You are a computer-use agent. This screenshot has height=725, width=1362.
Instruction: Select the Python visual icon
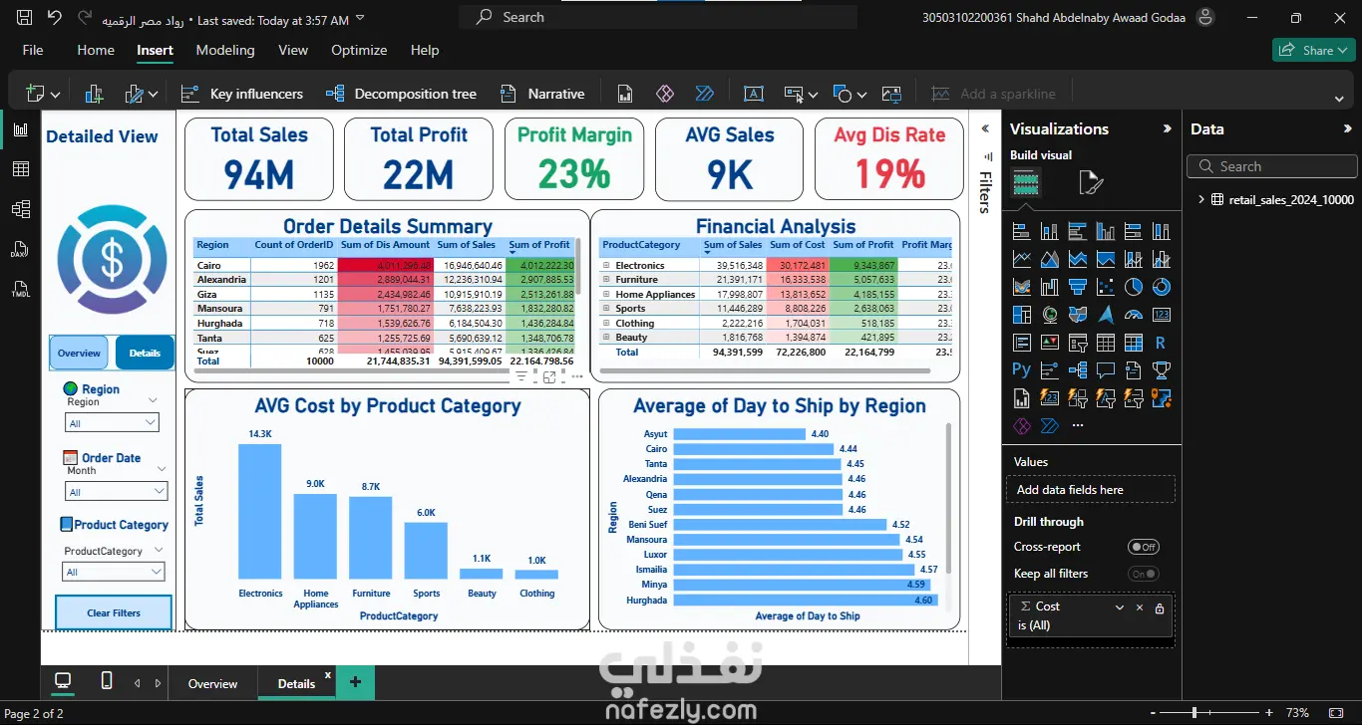1021,369
